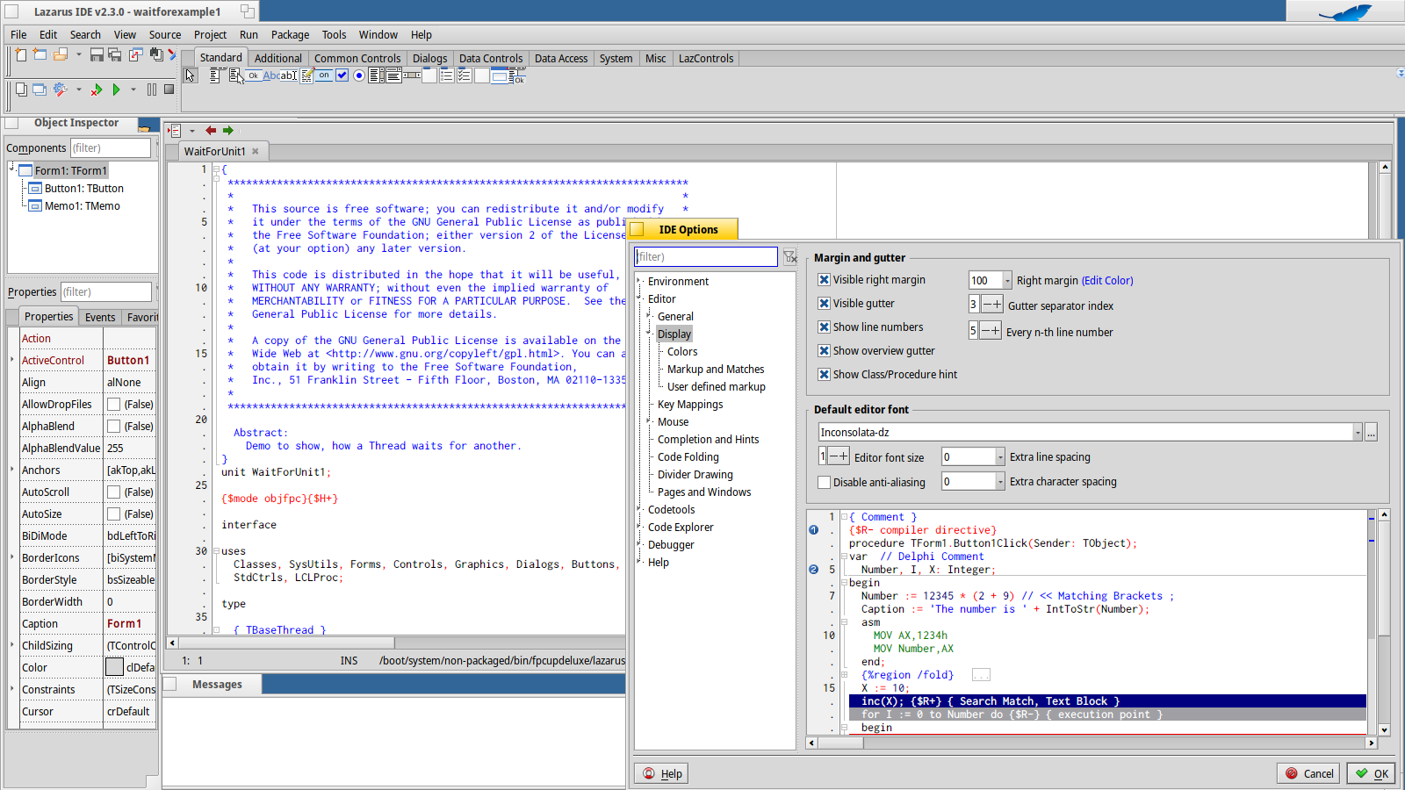This screenshot has width=1405, height=790.
Task: Open the right margin value dropdown
Action: click(1007, 281)
